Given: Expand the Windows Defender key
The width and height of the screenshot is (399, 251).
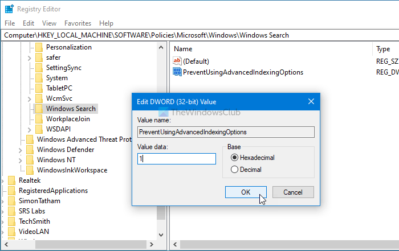Looking at the screenshot, I should (21, 150).
